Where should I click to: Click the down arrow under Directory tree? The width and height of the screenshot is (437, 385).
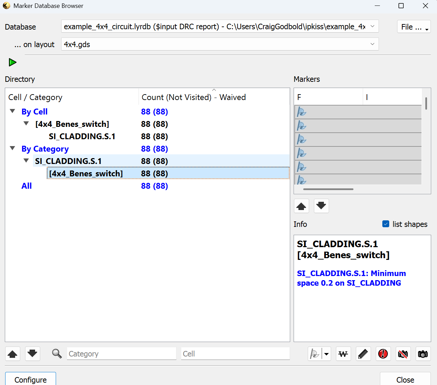(32, 354)
